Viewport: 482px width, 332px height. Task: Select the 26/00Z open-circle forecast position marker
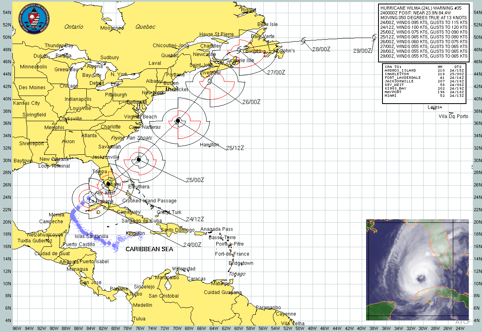point(210,81)
